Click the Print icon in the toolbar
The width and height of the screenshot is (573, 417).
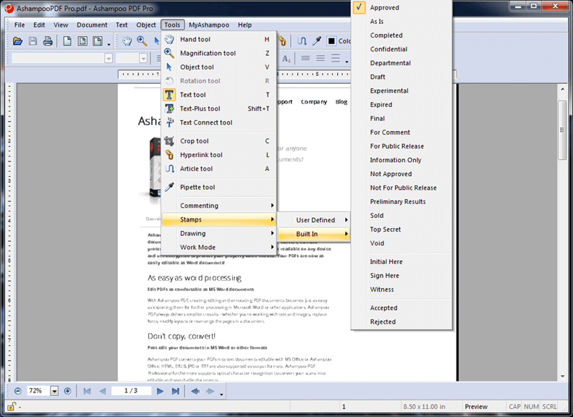[48, 41]
